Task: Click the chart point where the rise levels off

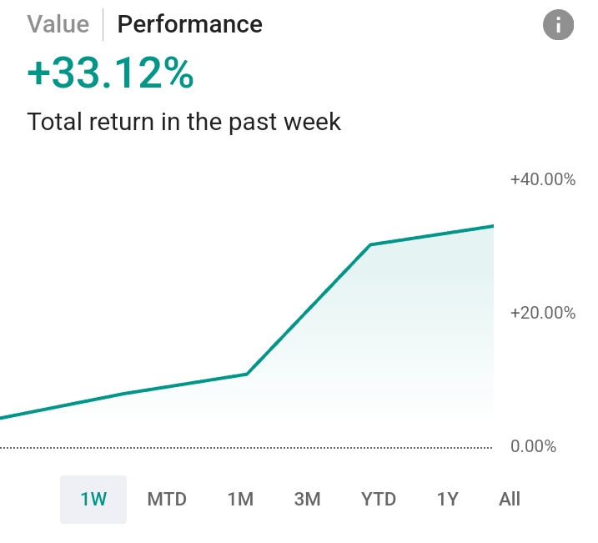Action: click(x=370, y=244)
